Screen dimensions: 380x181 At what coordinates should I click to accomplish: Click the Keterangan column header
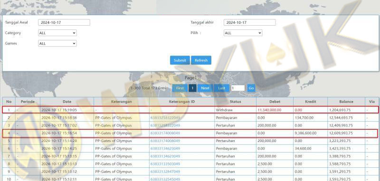coord(122,102)
